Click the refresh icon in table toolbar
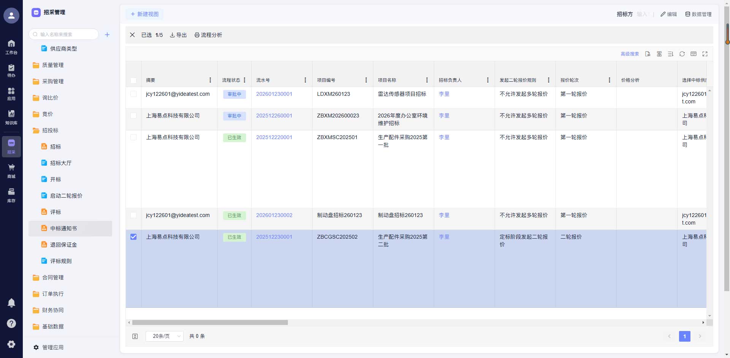The image size is (730, 358). 682,54
